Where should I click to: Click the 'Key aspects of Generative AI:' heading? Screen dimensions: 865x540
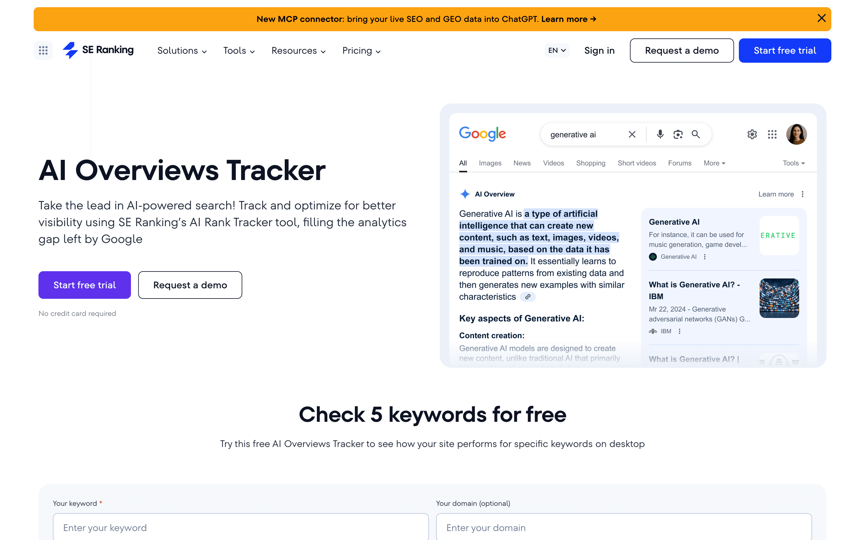point(521,318)
